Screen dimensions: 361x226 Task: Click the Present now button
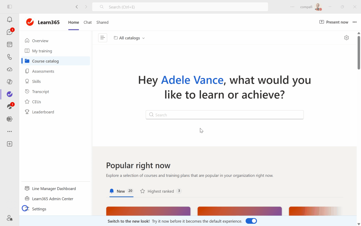coord(334,22)
